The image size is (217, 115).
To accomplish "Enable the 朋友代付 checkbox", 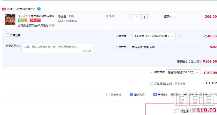I will (x=108, y=94).
